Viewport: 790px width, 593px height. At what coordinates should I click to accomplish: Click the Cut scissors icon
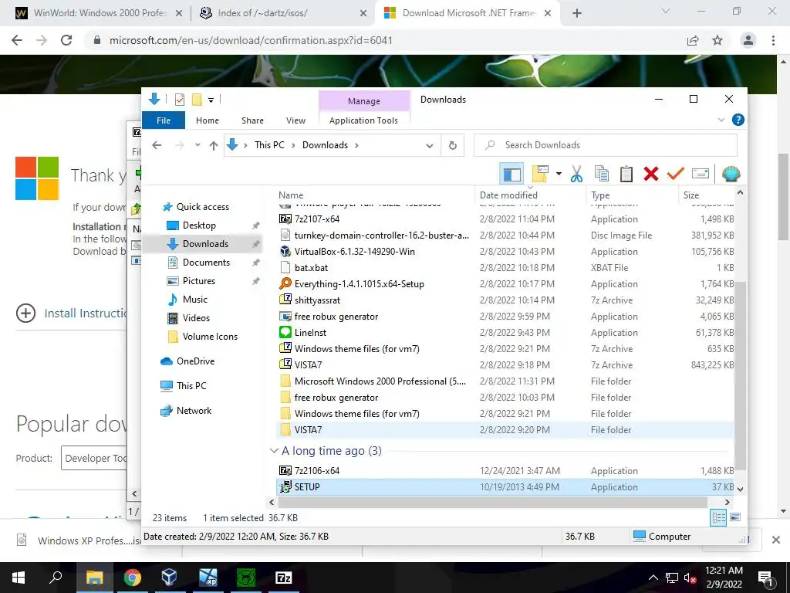tap(576, 175)
